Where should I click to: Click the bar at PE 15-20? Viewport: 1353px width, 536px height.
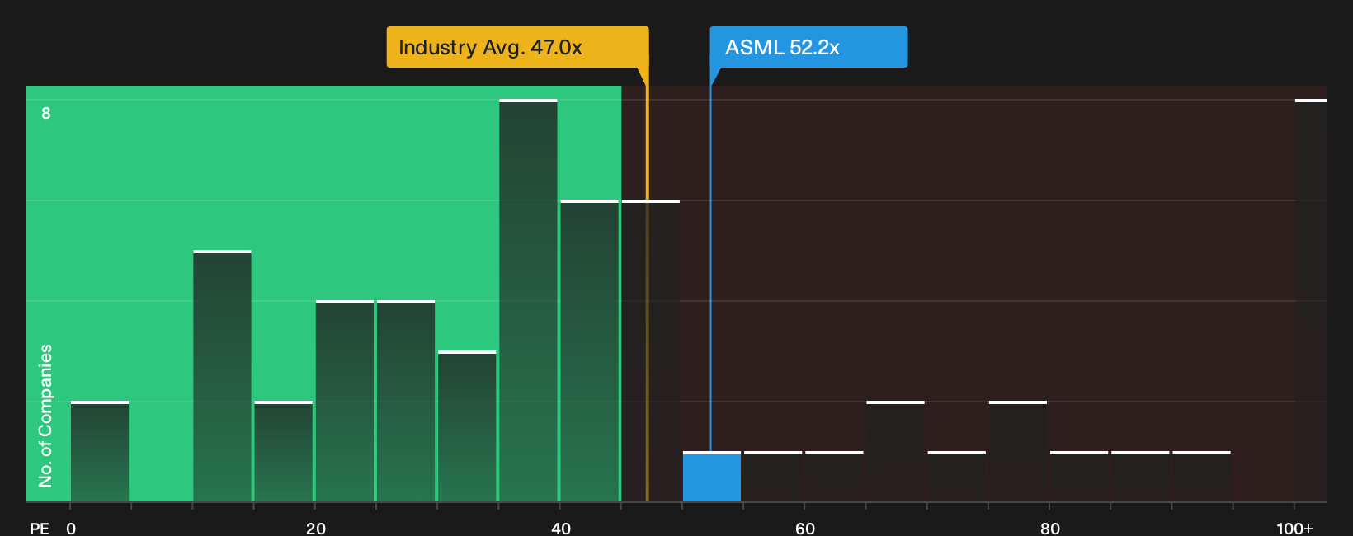coord(284,451)
